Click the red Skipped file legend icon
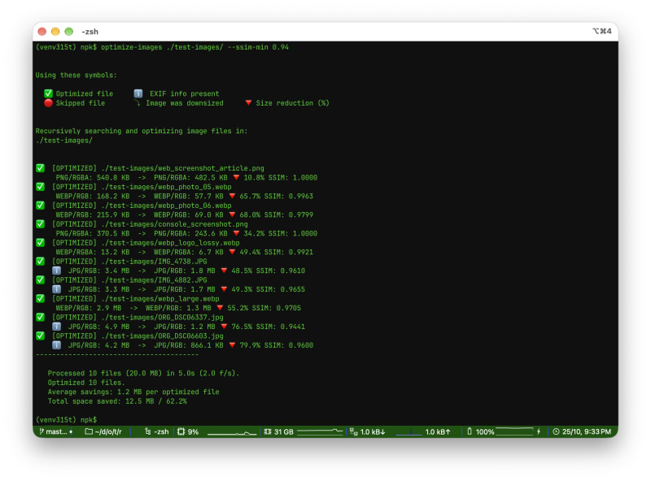This screenshot has width=651, height=481. 48,103
